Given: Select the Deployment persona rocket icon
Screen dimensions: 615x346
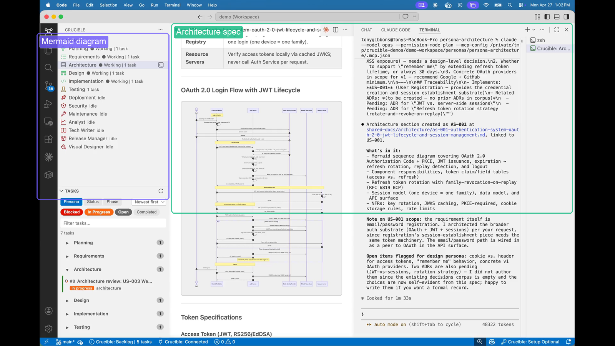Looking at the screenshot, I should tap(63, 98).
